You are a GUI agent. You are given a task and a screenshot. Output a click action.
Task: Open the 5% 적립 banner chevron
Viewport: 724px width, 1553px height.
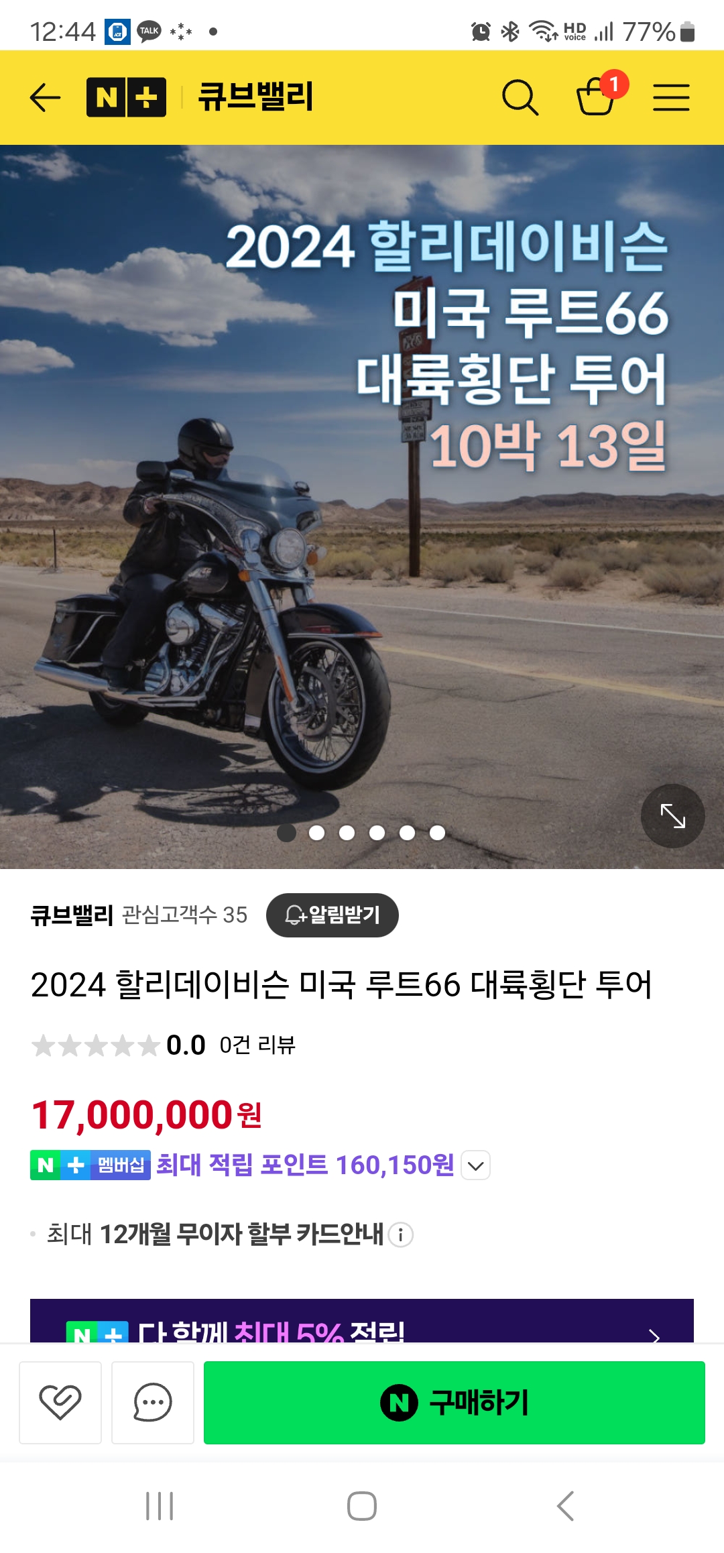click(654, 1336)
